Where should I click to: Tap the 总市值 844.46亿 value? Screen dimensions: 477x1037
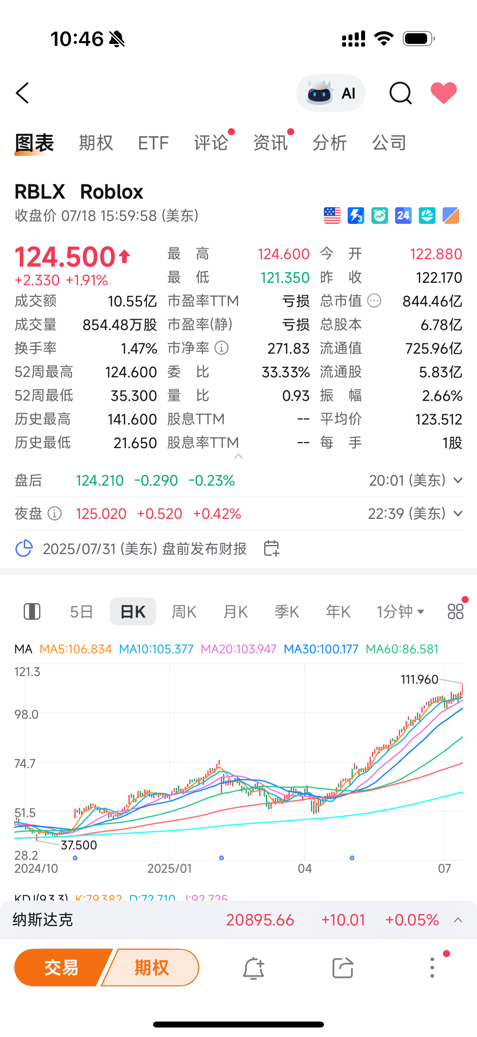tap(432, 301)
